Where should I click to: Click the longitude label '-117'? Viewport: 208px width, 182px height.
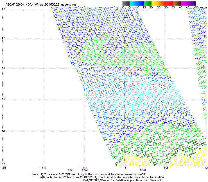point(43,168)
